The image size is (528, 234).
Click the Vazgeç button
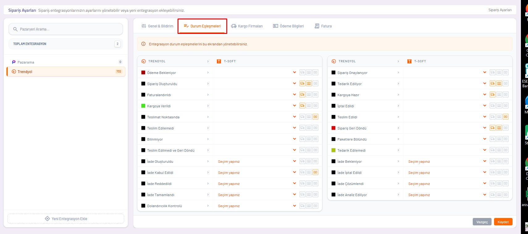coord(482,222)
